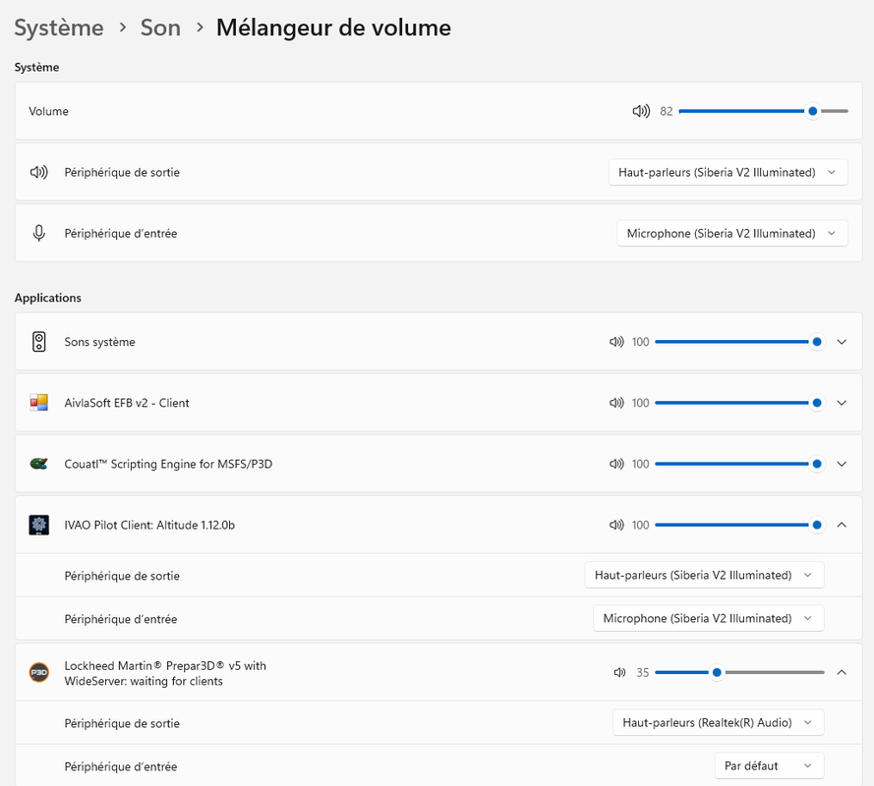This screenshot has height=786, width=874.
Task: Click the system input microphone icon
Action: pyautogui.click(x=39, y=233)
